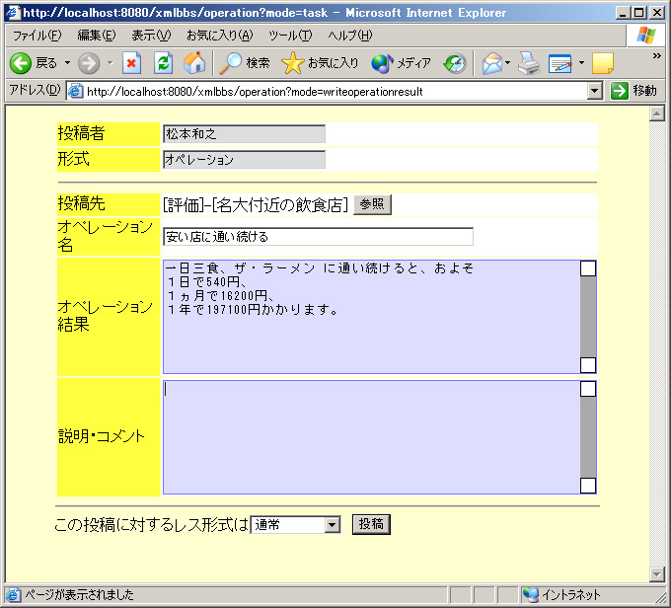Viewport: 671px width, 608px height.
Task: Click the green Go arrow (移動)
Action: point(620,91)
